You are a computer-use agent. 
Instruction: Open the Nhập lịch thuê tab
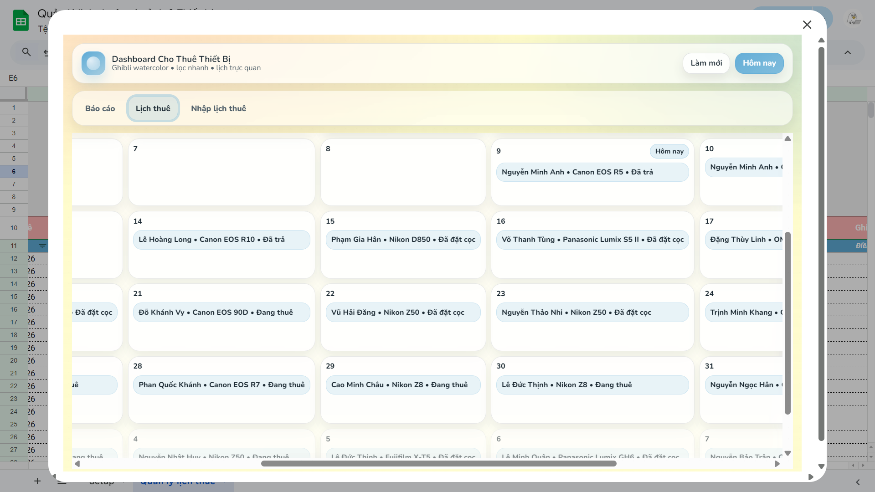[218, 108]
